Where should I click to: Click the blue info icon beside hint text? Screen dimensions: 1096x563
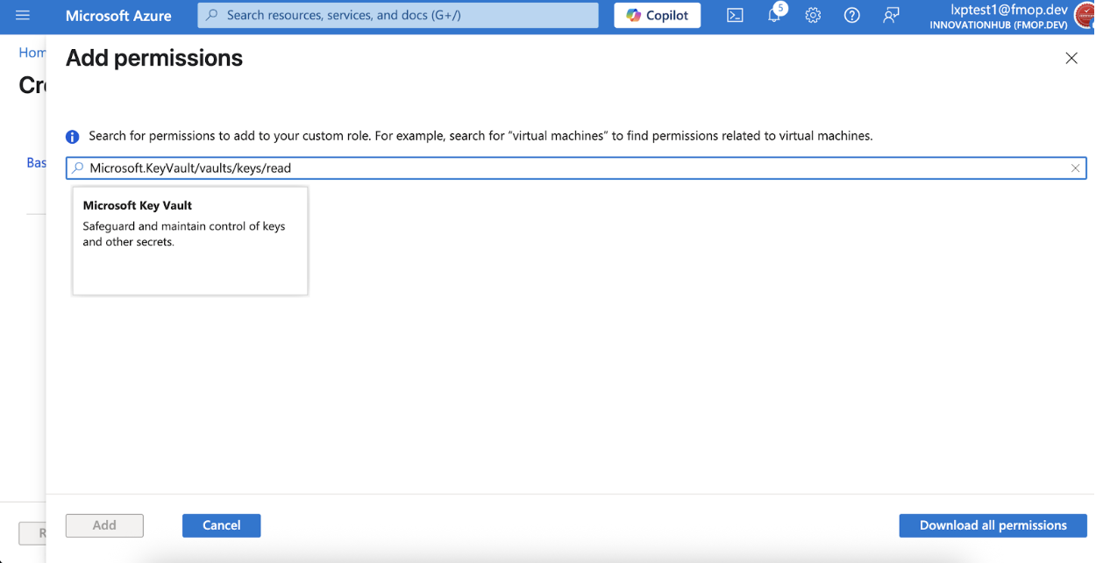pos(73,137)
